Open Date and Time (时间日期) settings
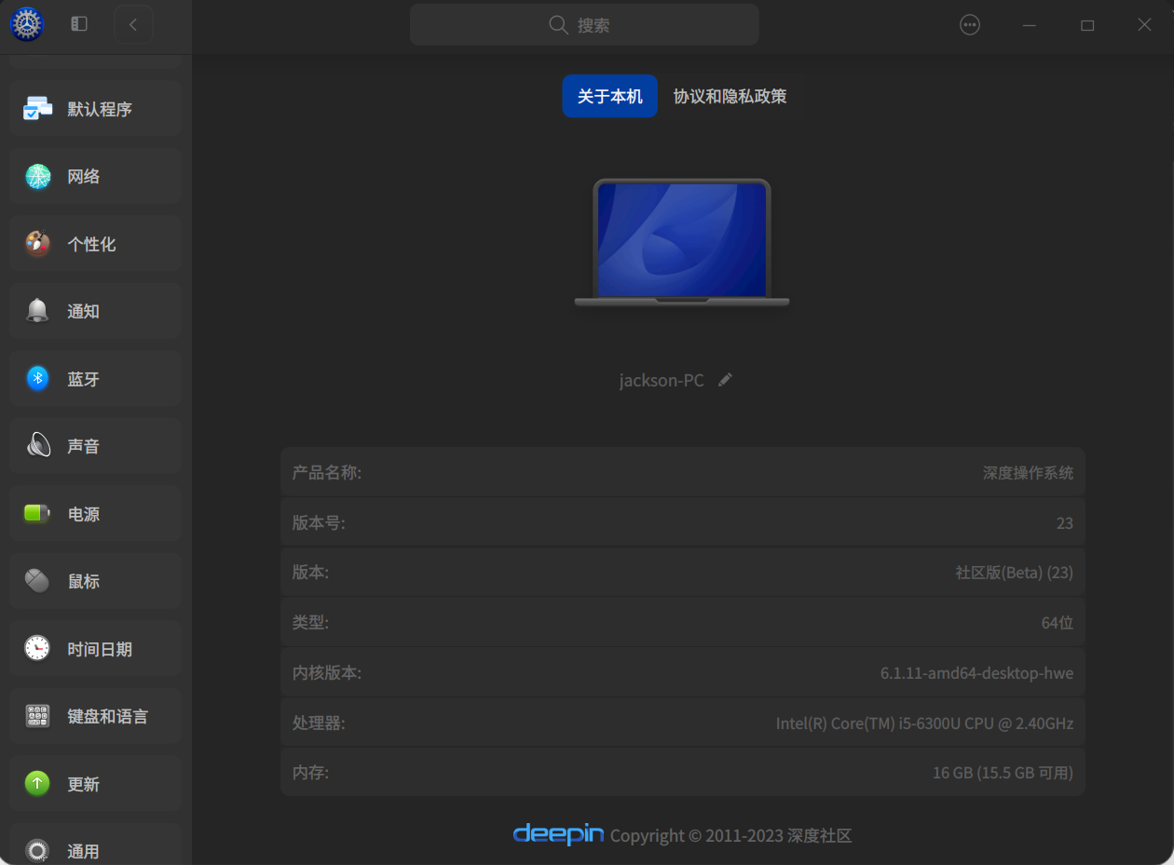Viewport: 1174px width, 865px height. [95, 649]
